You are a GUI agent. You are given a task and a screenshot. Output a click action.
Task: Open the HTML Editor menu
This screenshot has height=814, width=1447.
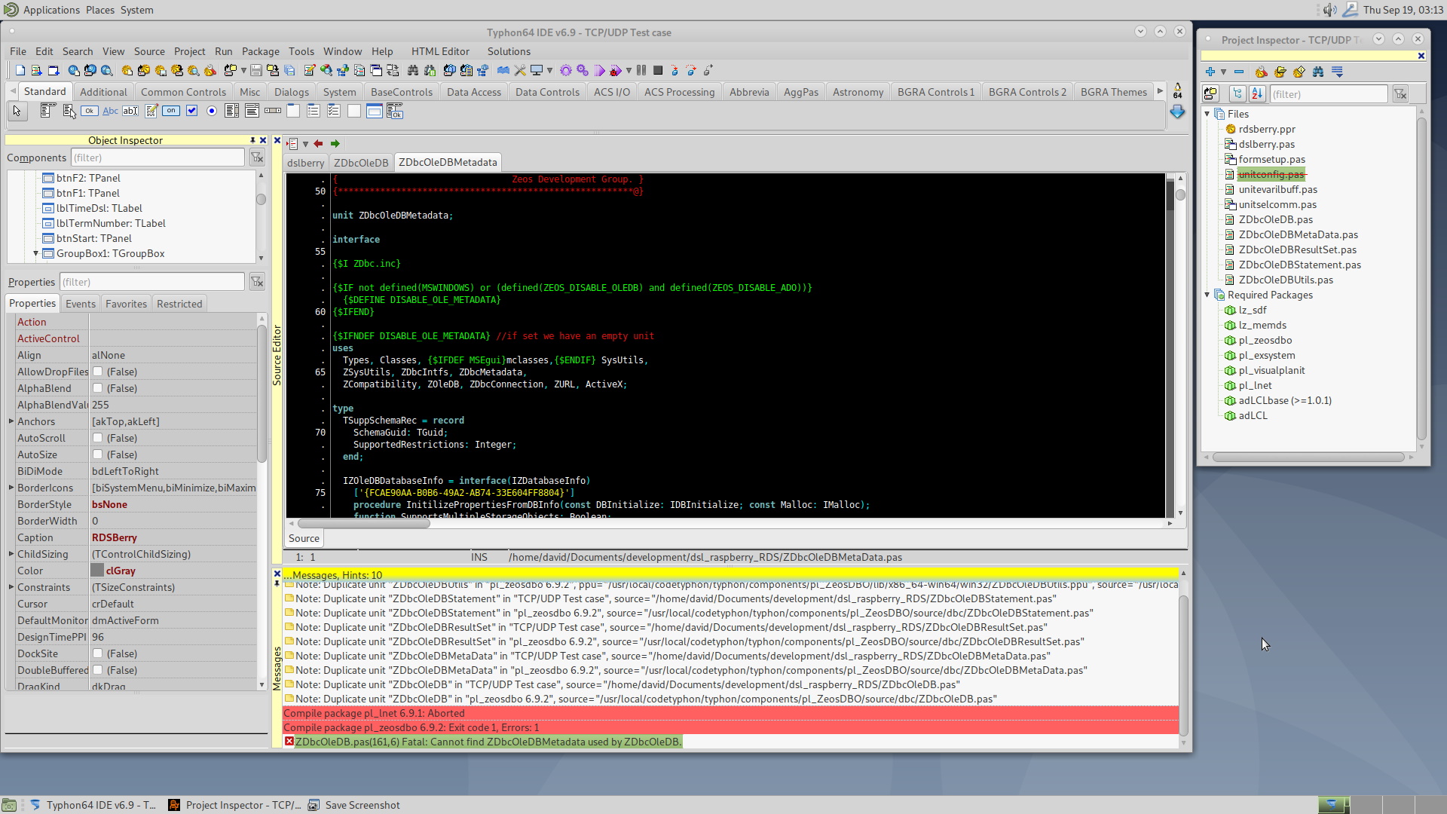(x=440, y=51)
